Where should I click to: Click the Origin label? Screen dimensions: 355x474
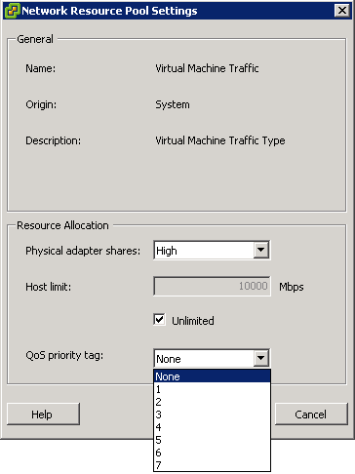[41, 104]
